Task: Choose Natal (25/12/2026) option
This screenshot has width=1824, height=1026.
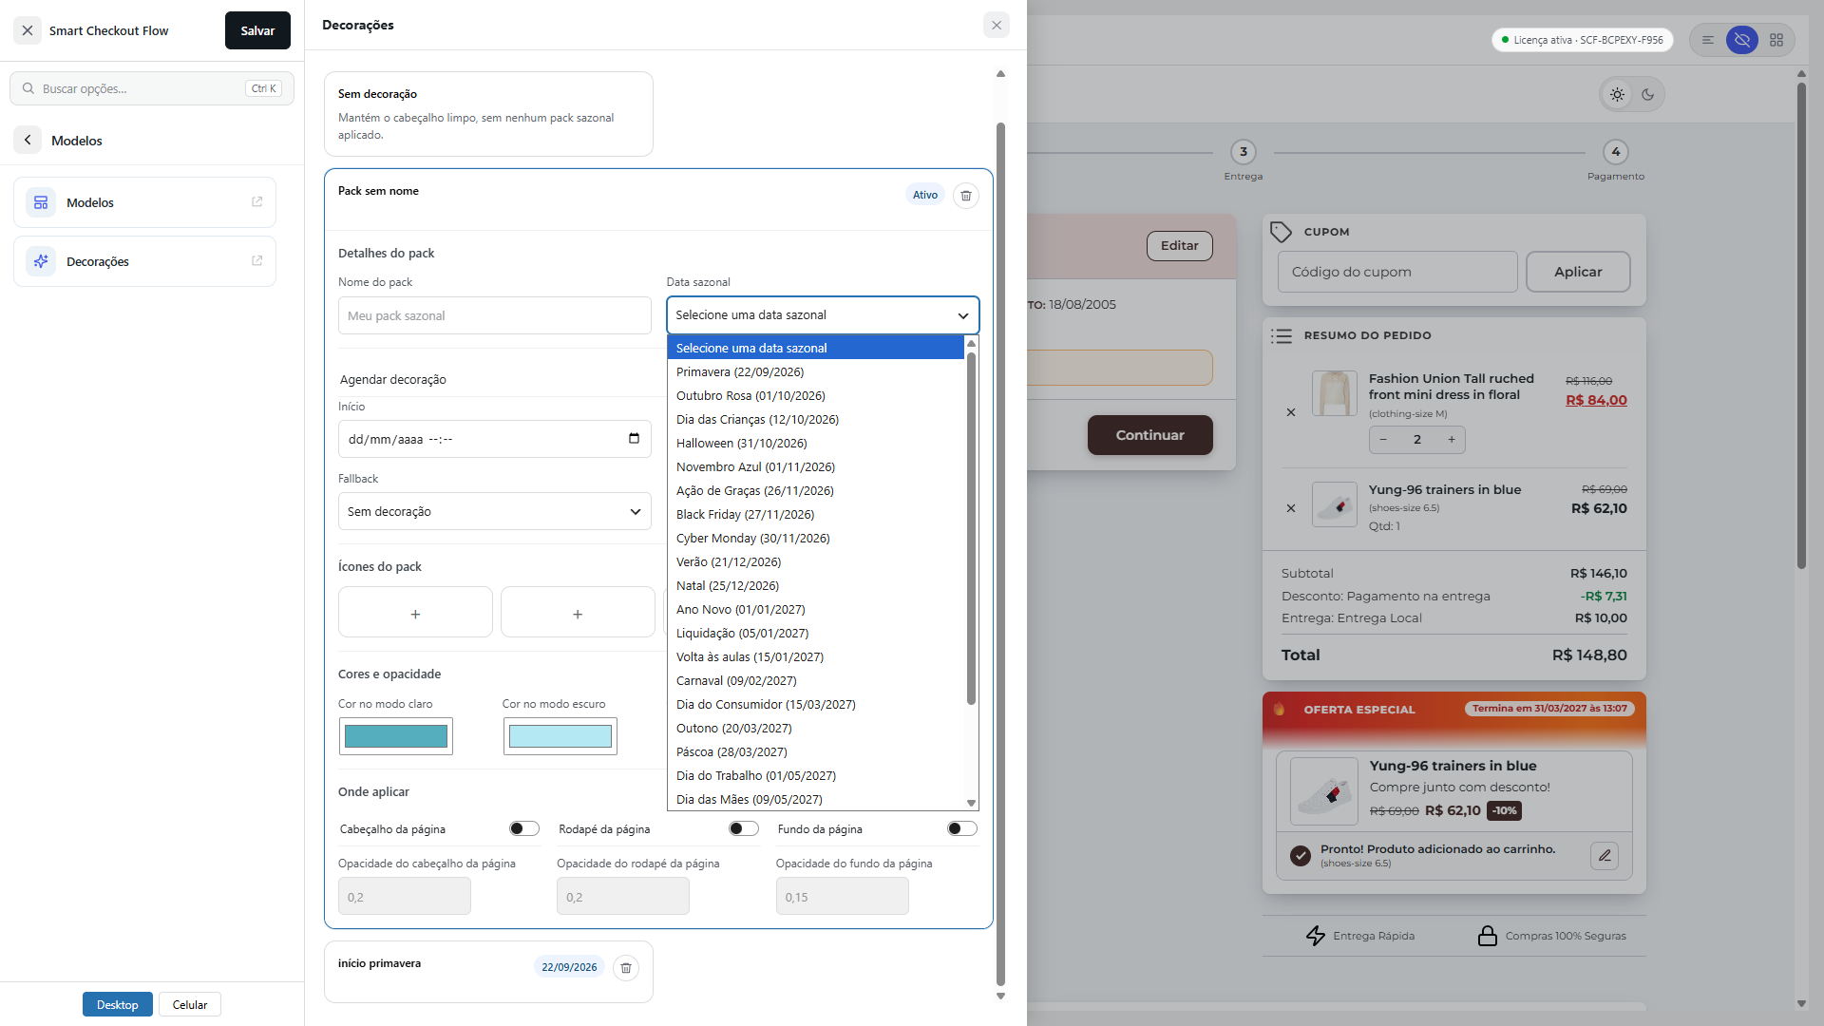Action: coord(815,586)
